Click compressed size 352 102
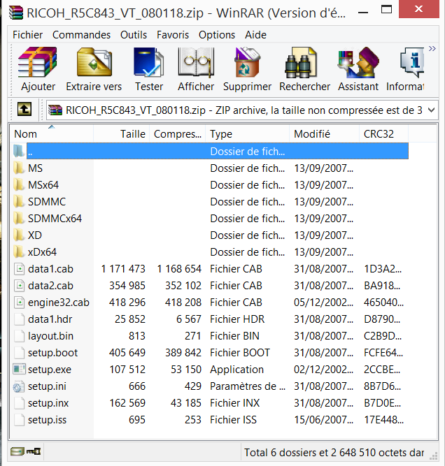The image size is (445, 466). coord(183,286)
